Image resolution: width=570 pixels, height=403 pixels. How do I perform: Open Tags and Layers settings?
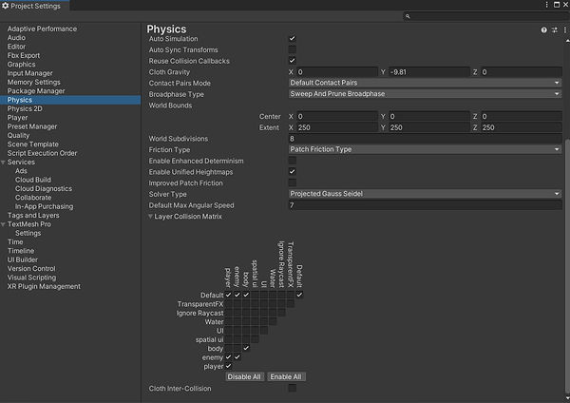click(x=33, y=216)
